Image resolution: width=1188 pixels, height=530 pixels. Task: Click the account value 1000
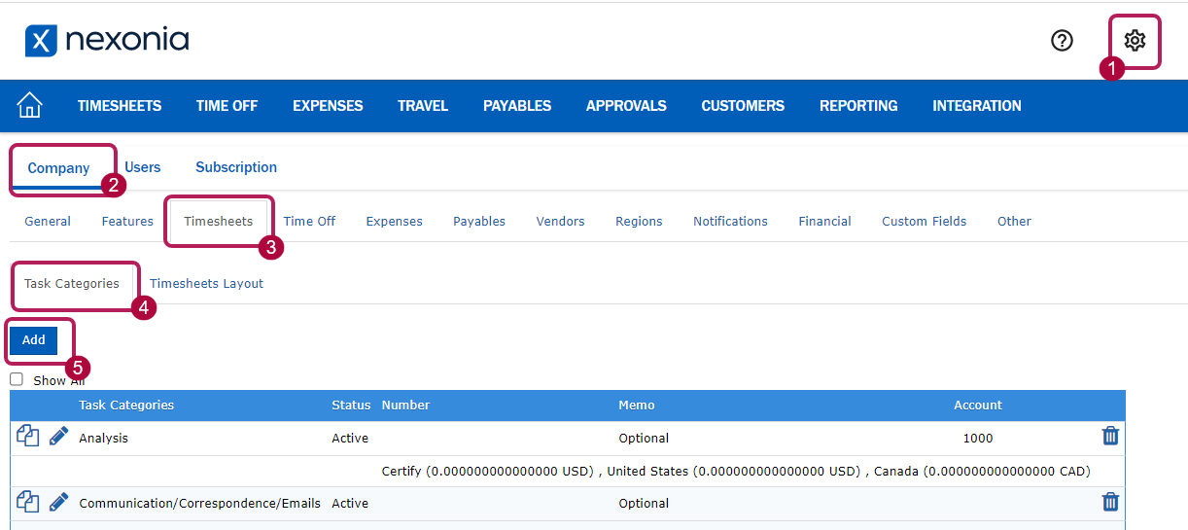click(x=978, y=439)
